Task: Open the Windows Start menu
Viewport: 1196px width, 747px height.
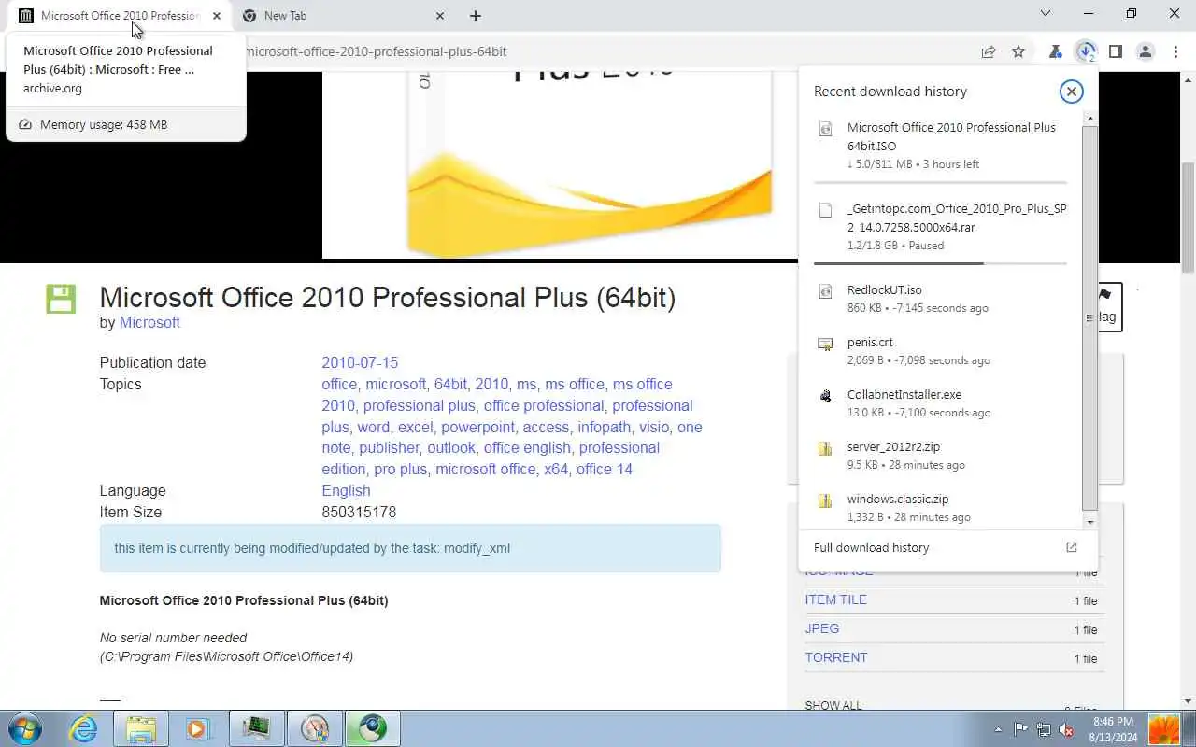Action: click(25, 728)
